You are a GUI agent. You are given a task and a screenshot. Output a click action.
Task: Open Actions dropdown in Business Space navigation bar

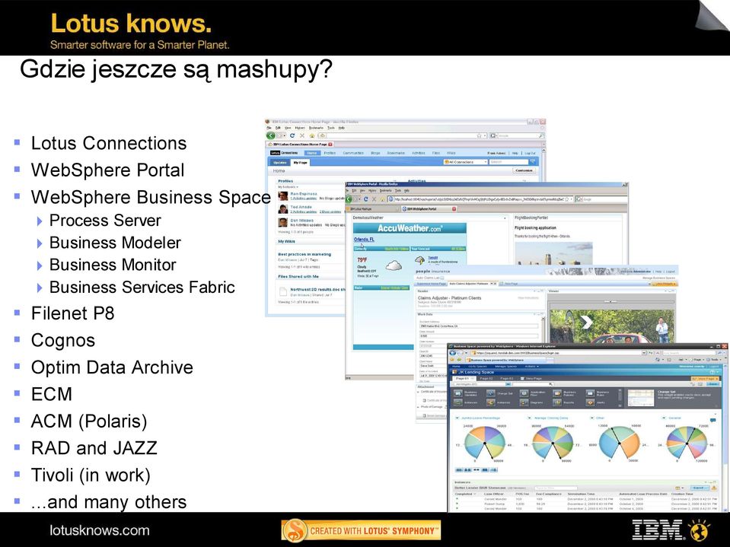[531, 367]
